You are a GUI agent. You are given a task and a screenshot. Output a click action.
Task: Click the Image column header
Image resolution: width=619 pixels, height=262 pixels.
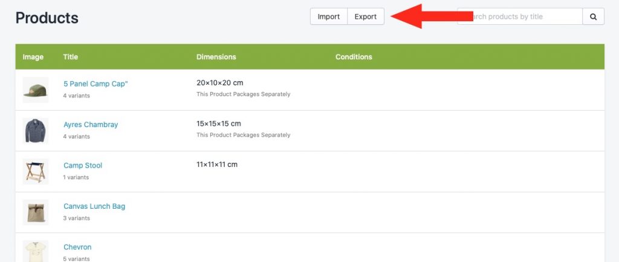[33, 57]
